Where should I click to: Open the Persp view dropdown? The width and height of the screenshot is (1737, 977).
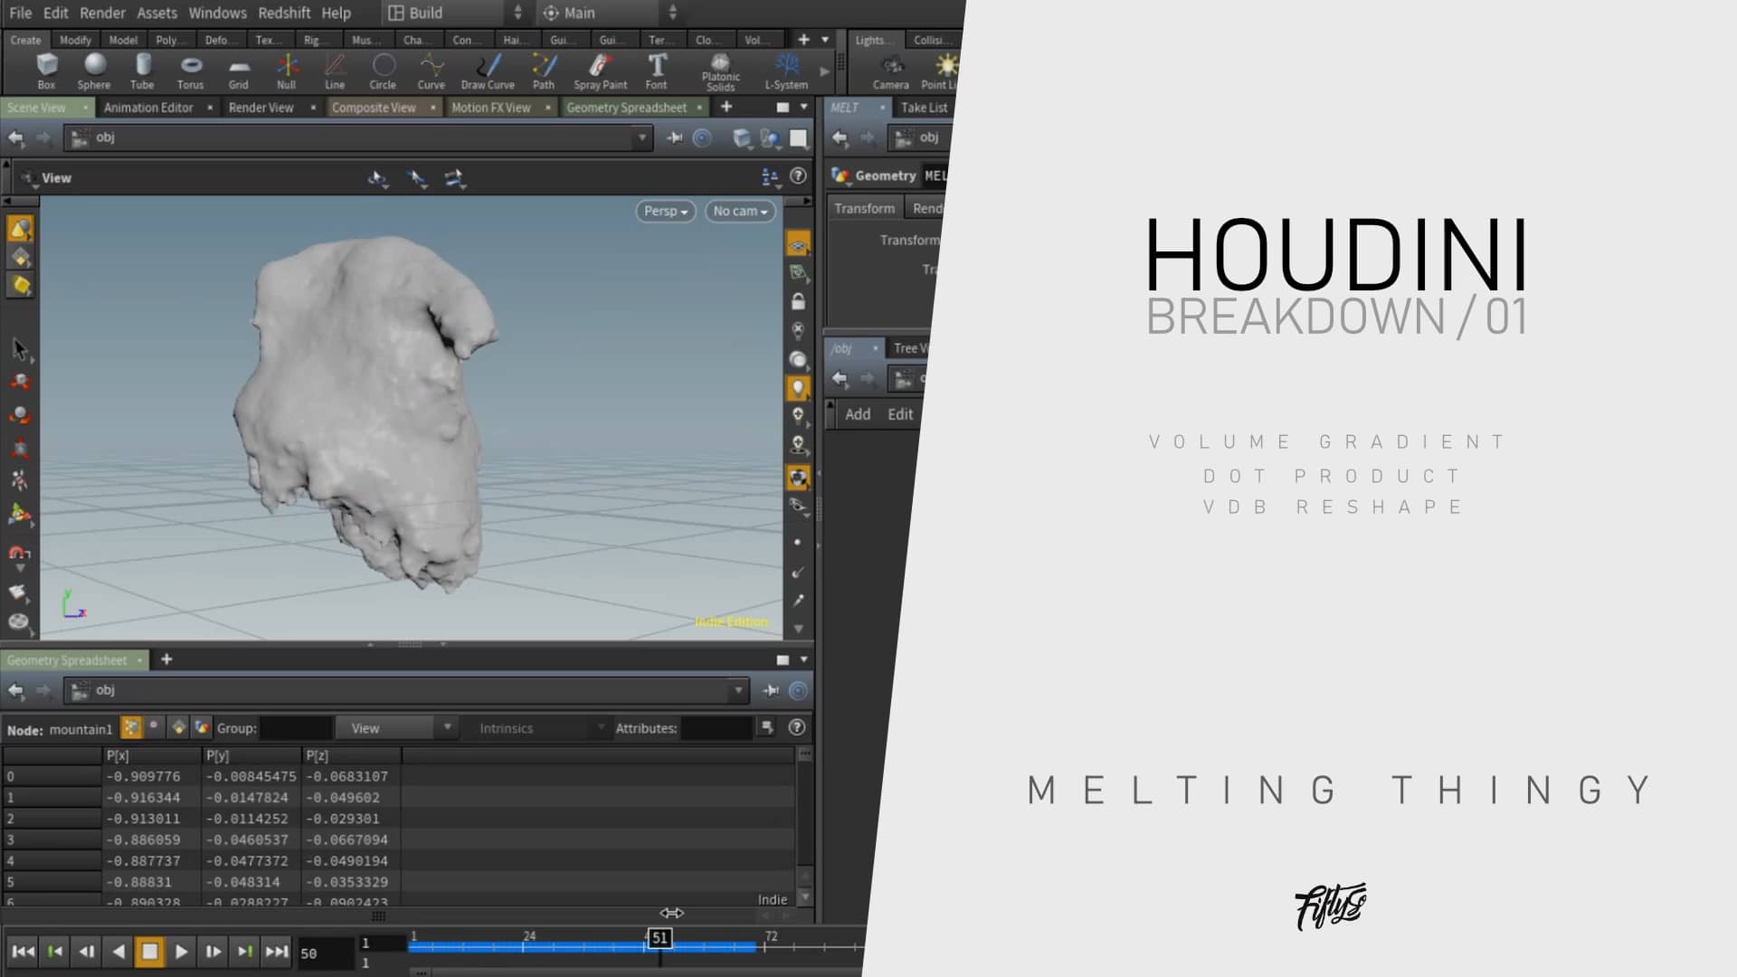point(665,211)
